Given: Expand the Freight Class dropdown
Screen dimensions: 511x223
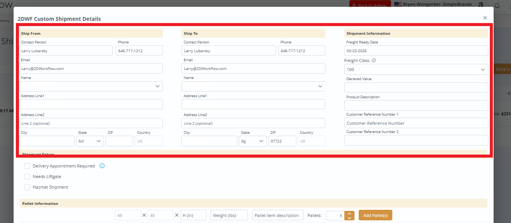Looking at the screenshot, I should pyautogui.click(x=416, y=70).
